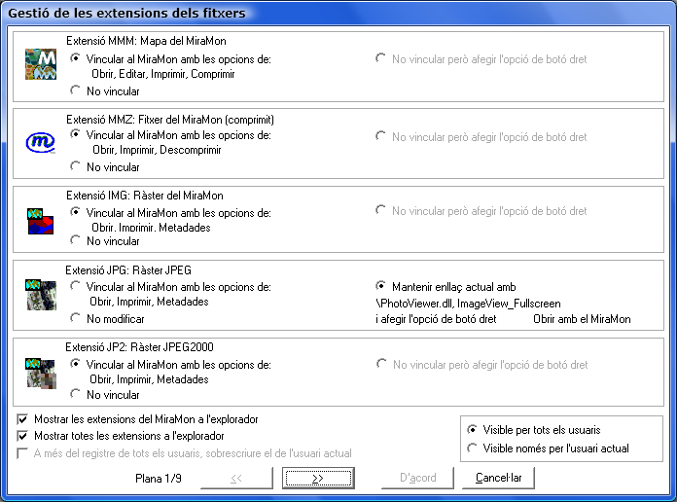Screen dimensions: 677x502
Task: Go to next page with >> button
Action: point(318,478)
